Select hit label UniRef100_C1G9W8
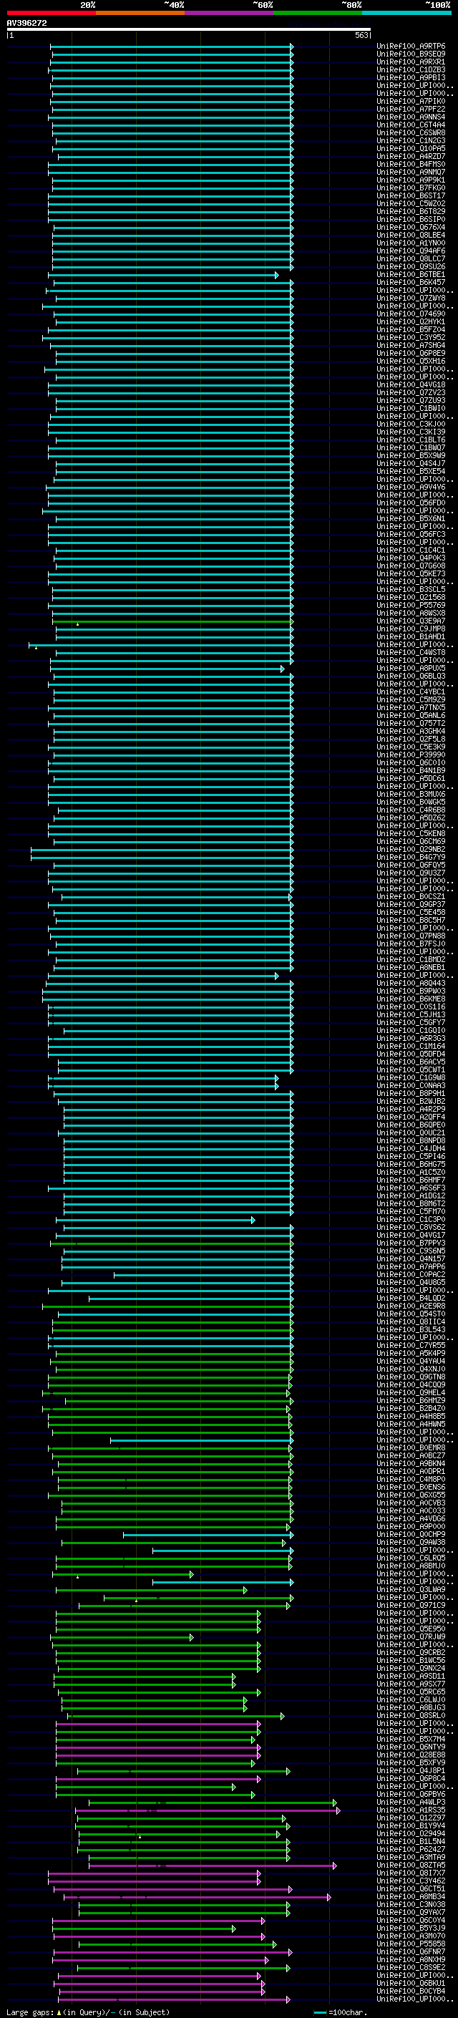The width and height of the screenshot is (458, 2018). pyautogui.click(x=411, y=1078)
